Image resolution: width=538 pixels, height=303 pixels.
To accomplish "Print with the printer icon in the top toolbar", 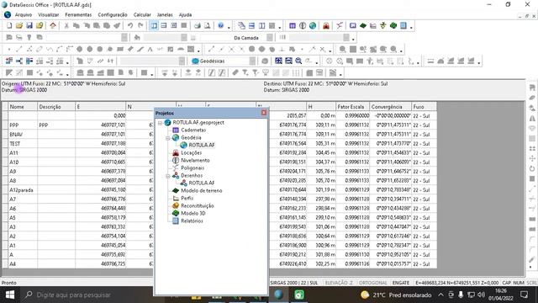I will tap(198, 26).
